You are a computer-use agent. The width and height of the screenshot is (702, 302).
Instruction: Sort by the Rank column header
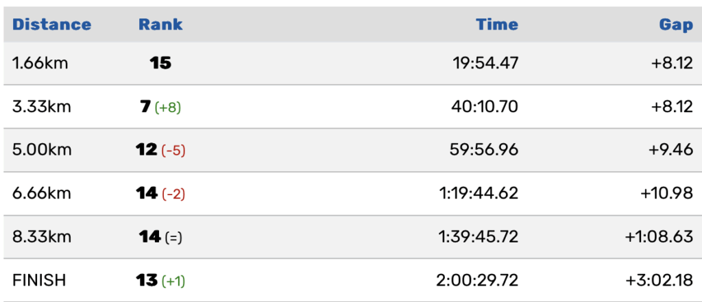coord(160,25)
